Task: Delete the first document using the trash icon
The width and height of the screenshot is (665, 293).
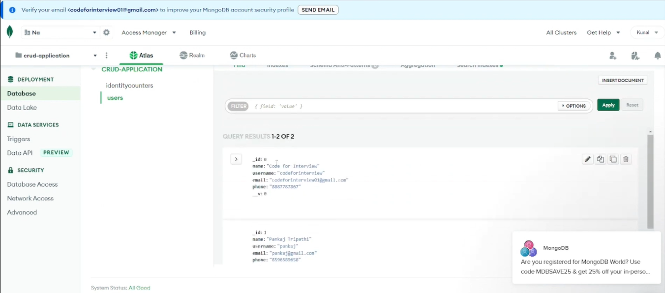Action: (x=626, y=159)
